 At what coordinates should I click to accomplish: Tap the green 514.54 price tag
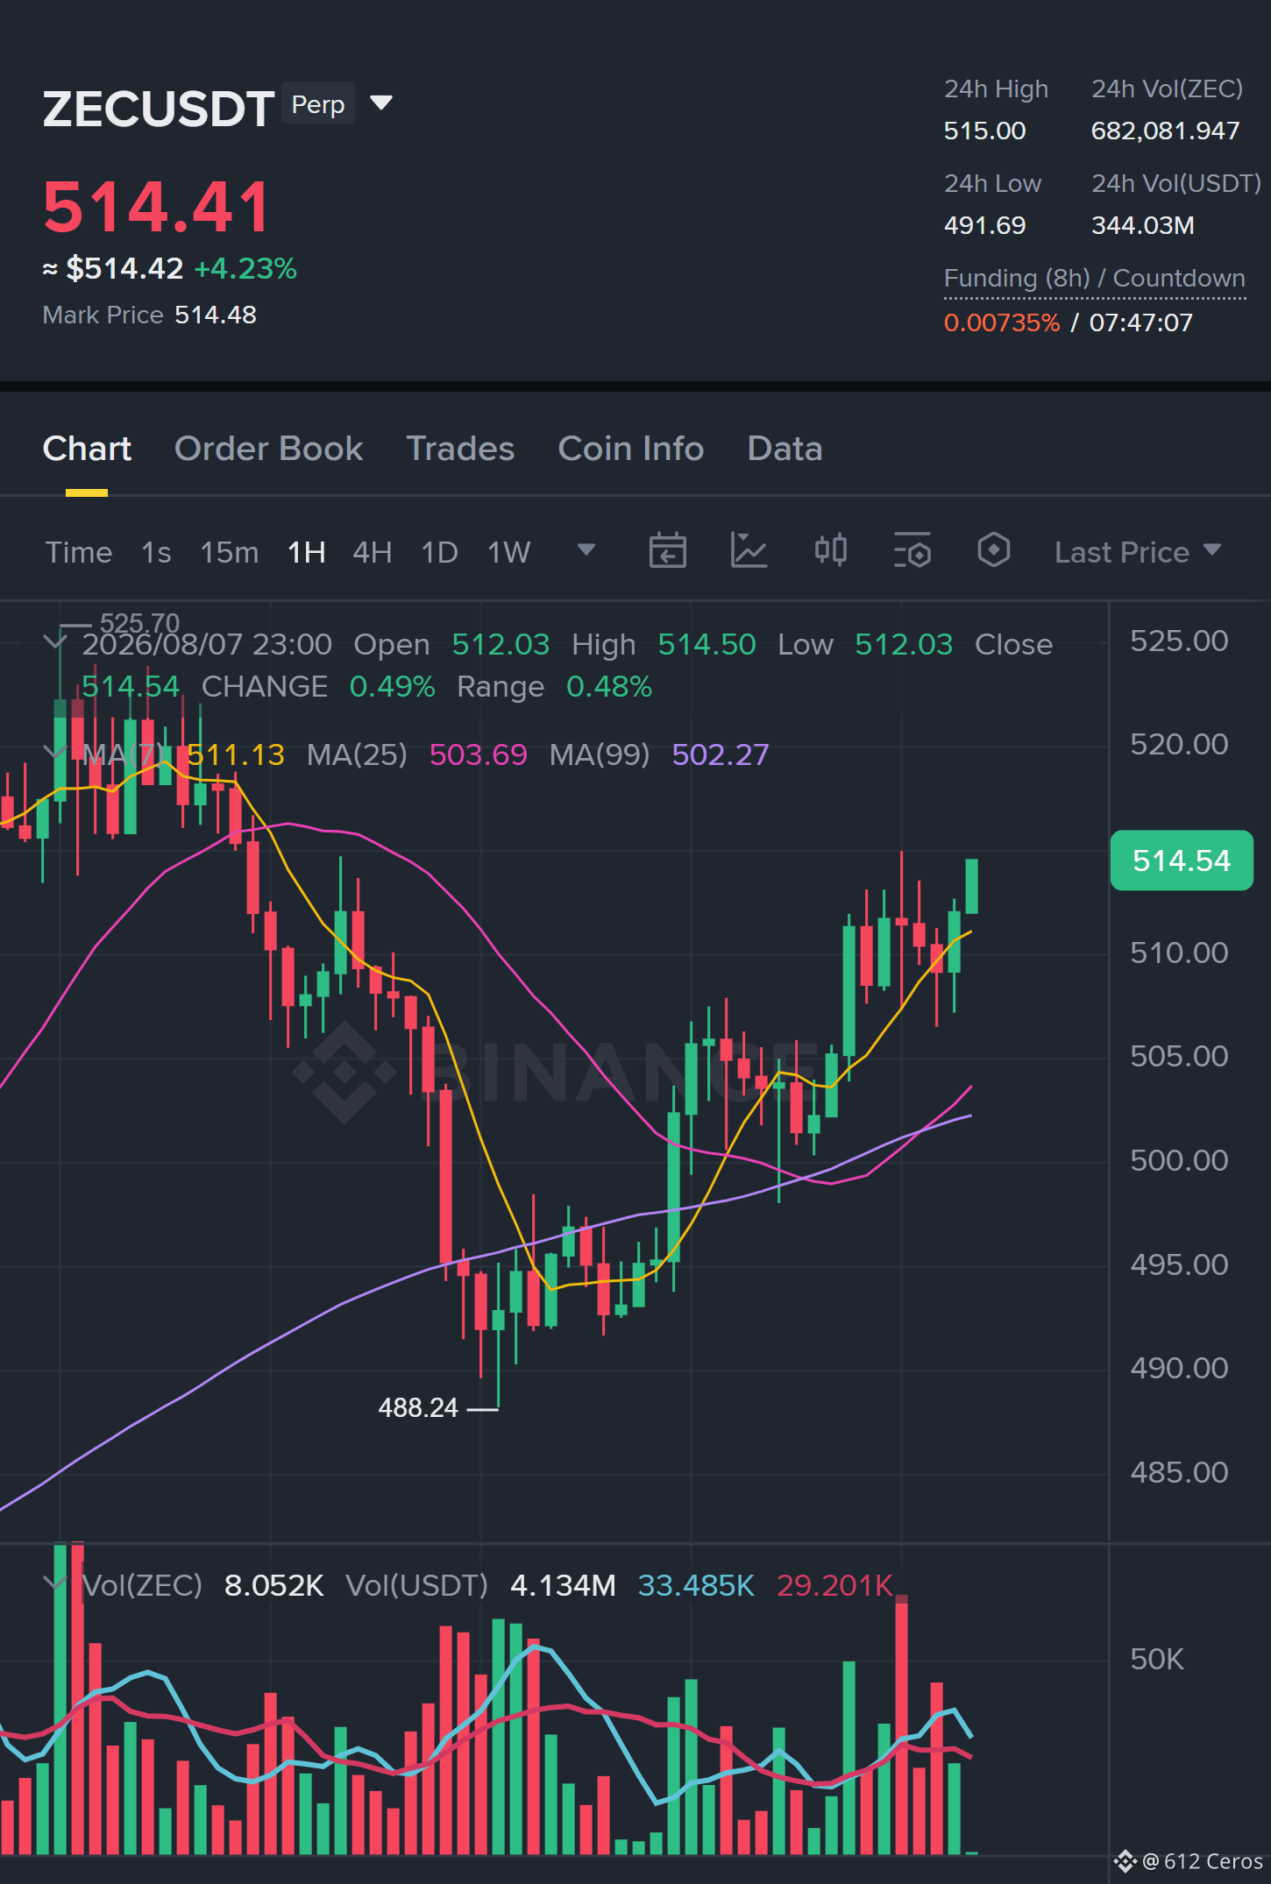[x=1182, y=861]
